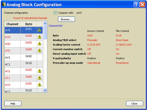Click the Channel column header
Screen dimensions: 147x110
click(x=12, y=24)
